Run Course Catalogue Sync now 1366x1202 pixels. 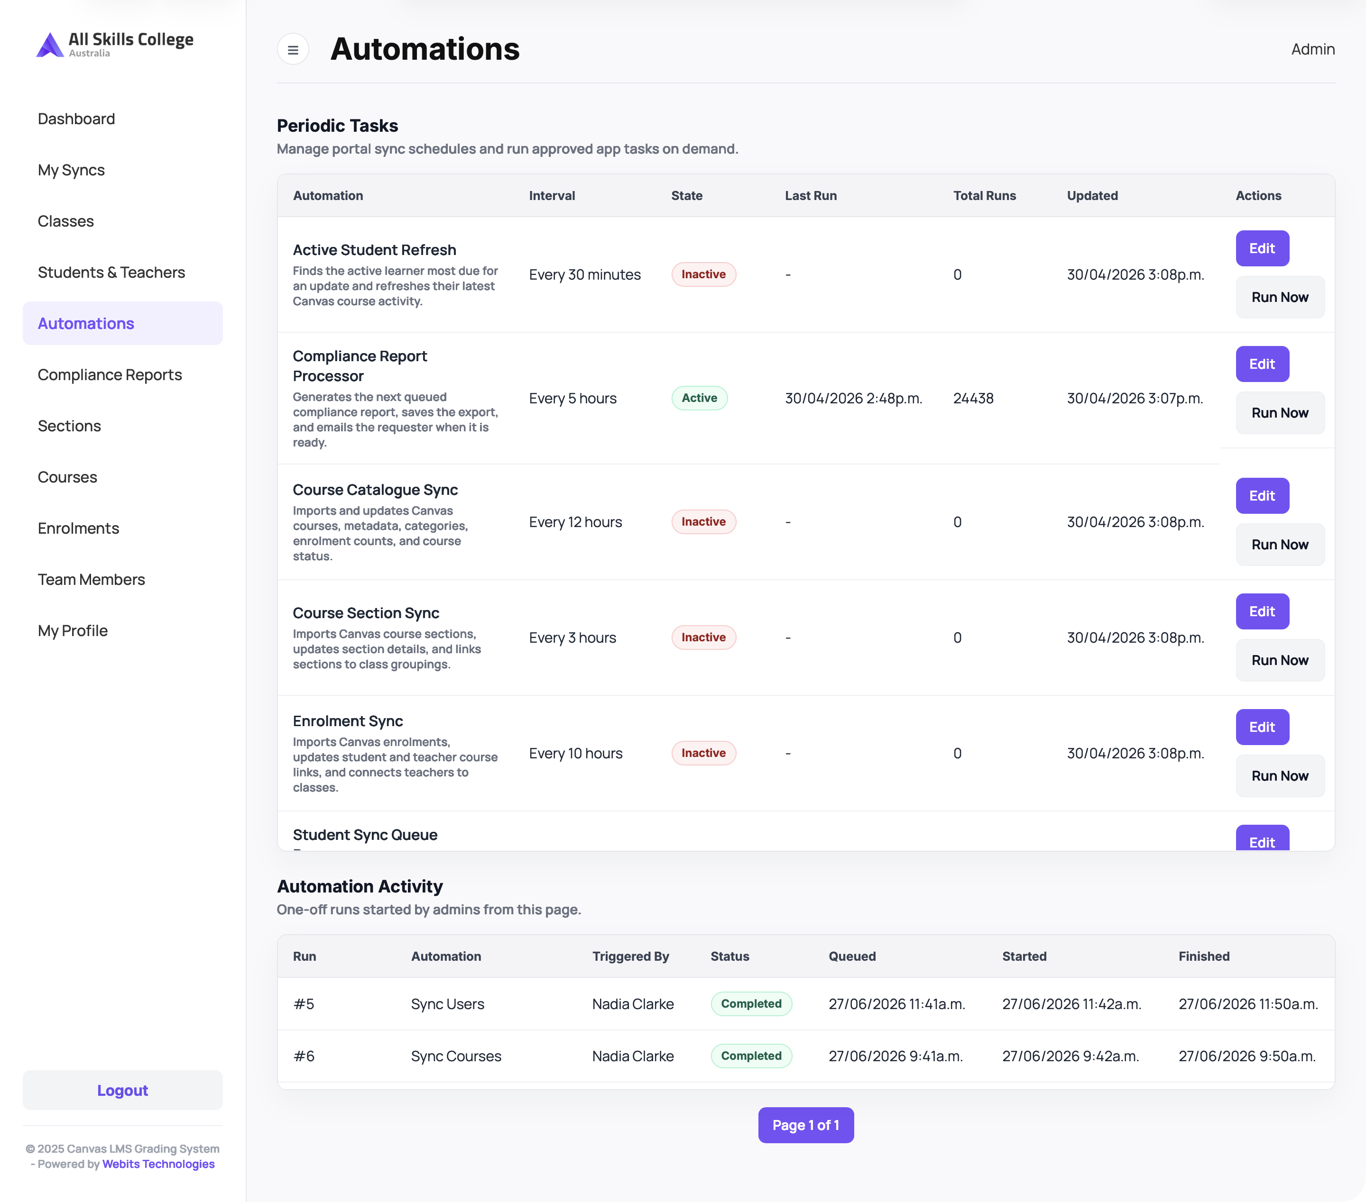click(x=1280, y=544)
